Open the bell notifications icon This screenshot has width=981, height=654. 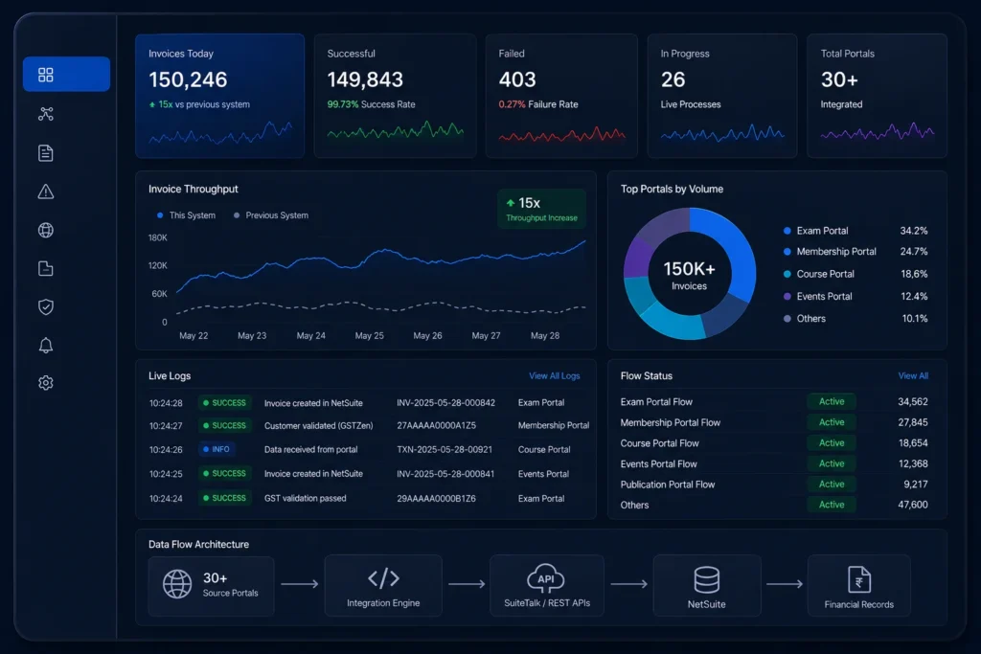click(46, 345)
